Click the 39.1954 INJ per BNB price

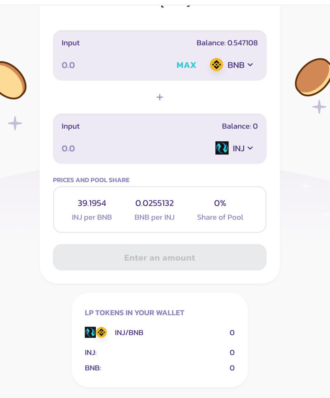[x=92, y=203]
